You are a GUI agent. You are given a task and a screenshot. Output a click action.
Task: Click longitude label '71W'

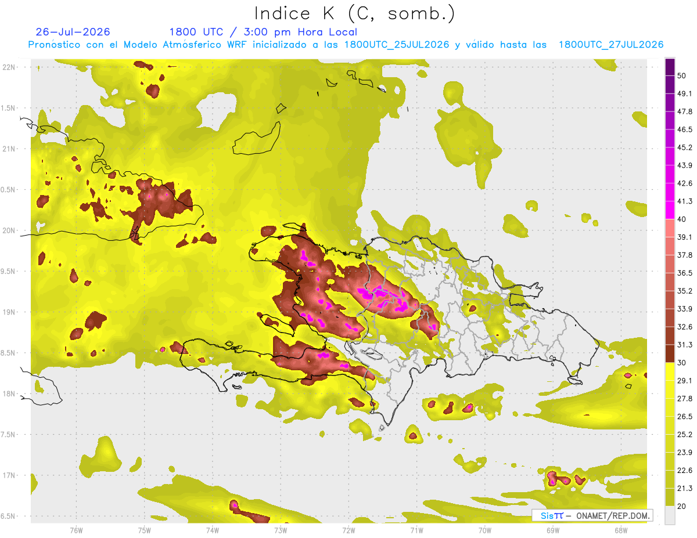416,530
